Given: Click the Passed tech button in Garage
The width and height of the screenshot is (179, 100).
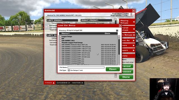Looking at the screenshot, I should (127, 72).
